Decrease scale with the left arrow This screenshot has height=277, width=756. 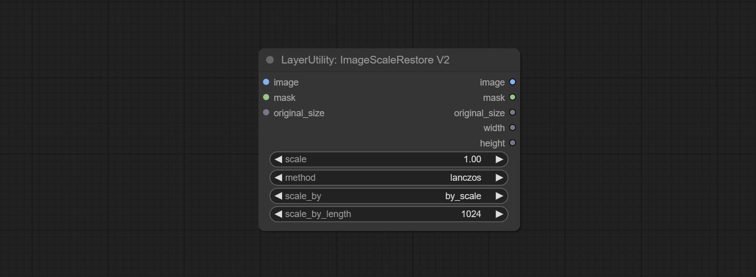click(278, 159)
